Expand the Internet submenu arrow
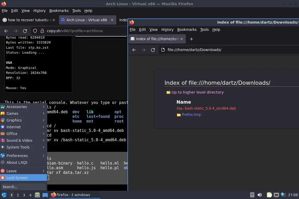Image resolution: width=299 pixels, height=199 pixels. coord(44,127)
